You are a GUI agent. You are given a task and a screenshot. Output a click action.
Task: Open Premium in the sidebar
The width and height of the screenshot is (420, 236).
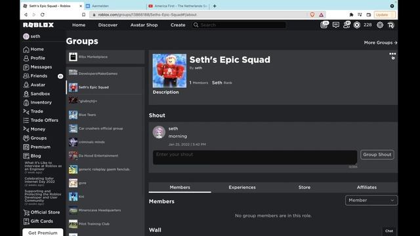click(x=37, y=147)
